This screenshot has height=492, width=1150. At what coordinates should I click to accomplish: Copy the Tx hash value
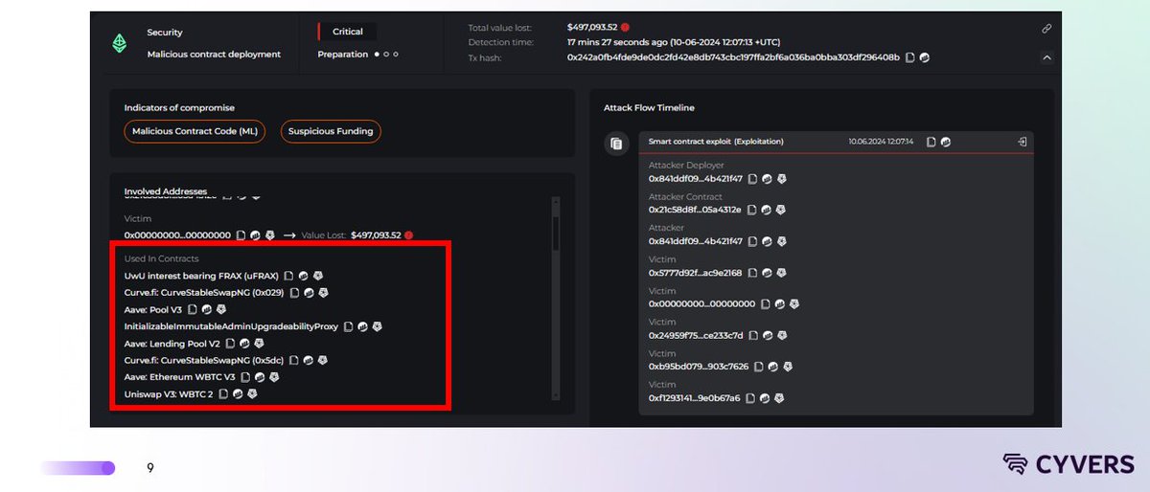click(x=910, y=57)
